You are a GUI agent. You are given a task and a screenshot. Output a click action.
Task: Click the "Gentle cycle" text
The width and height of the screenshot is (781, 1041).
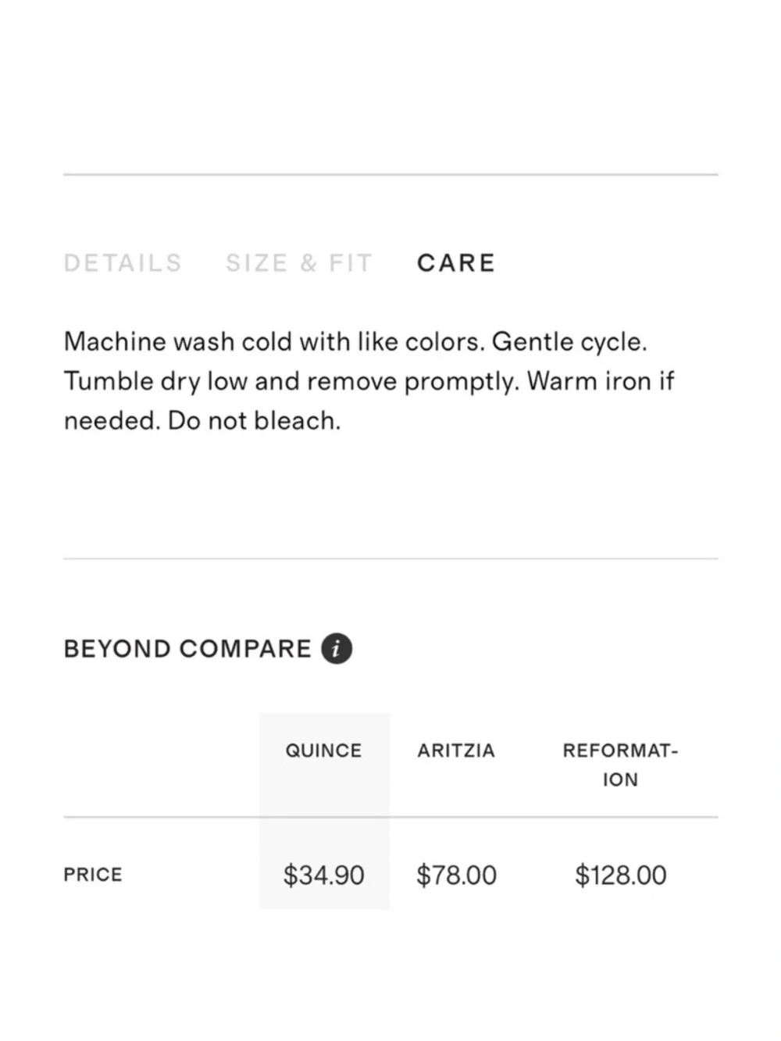coord(569,342)
